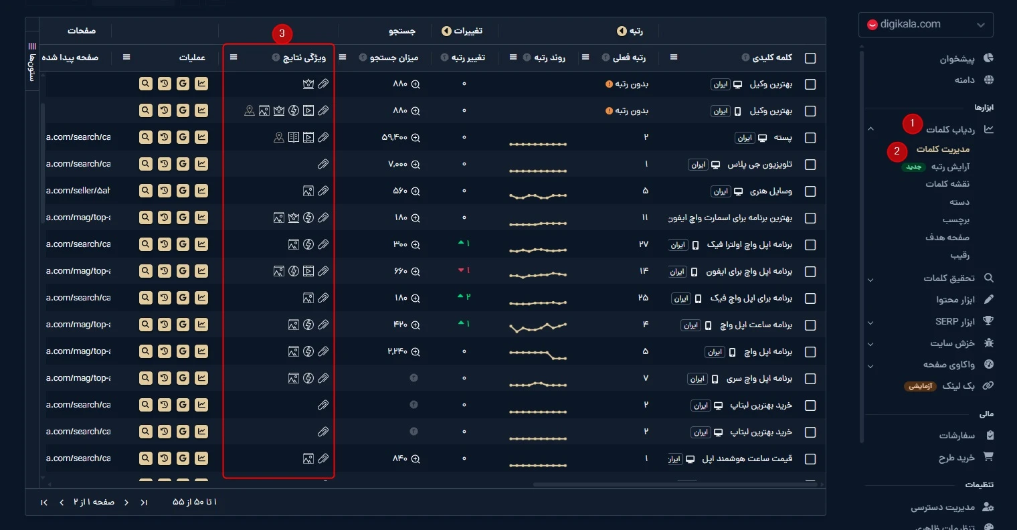Click image feature icon in وسایل هنری row
The width and height of the screenshot is (1017, 530).
tap(308, 191)
